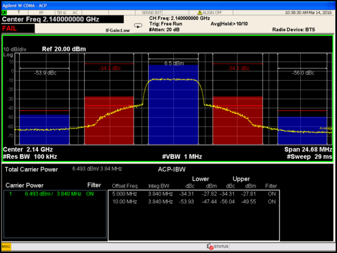This screenshot has height=253, width=337.
Task: Click the Ref 20.00 dBm label
Action: pos(64,49)
